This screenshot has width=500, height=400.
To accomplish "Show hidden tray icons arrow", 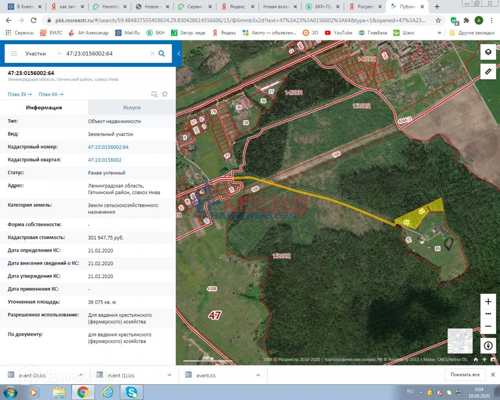I will [421, 392].
